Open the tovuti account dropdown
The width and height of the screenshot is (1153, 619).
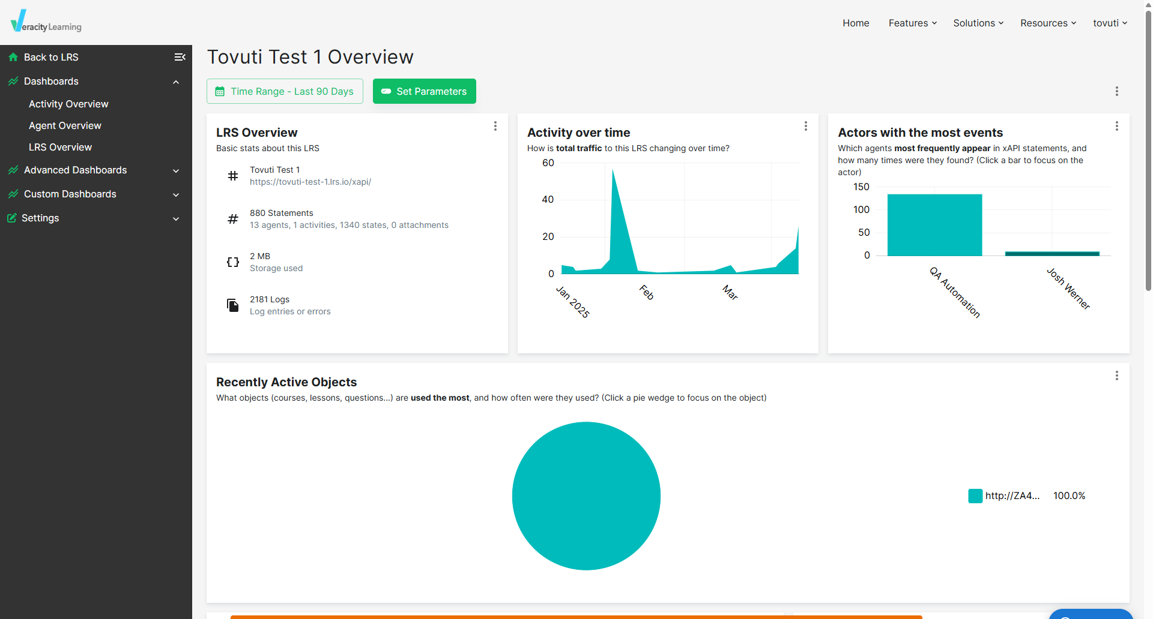click(1110, 23)
